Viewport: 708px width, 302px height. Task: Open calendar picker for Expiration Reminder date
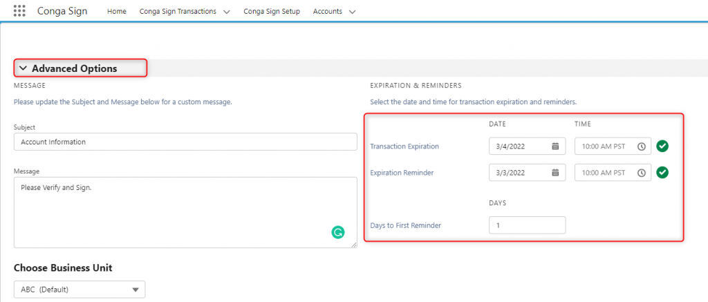555,173
